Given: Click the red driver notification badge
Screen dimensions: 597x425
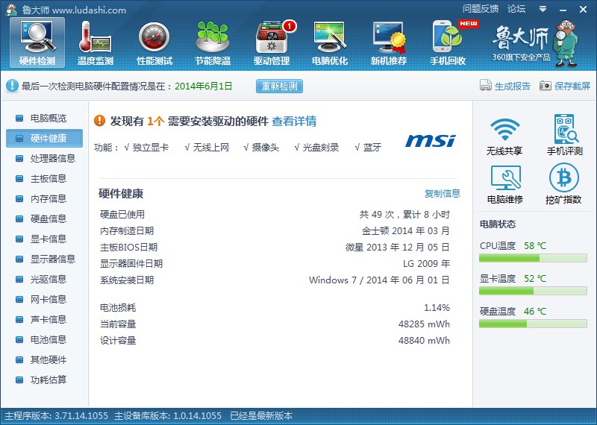Looking at the screenshot, I should (x=290, y=26).
